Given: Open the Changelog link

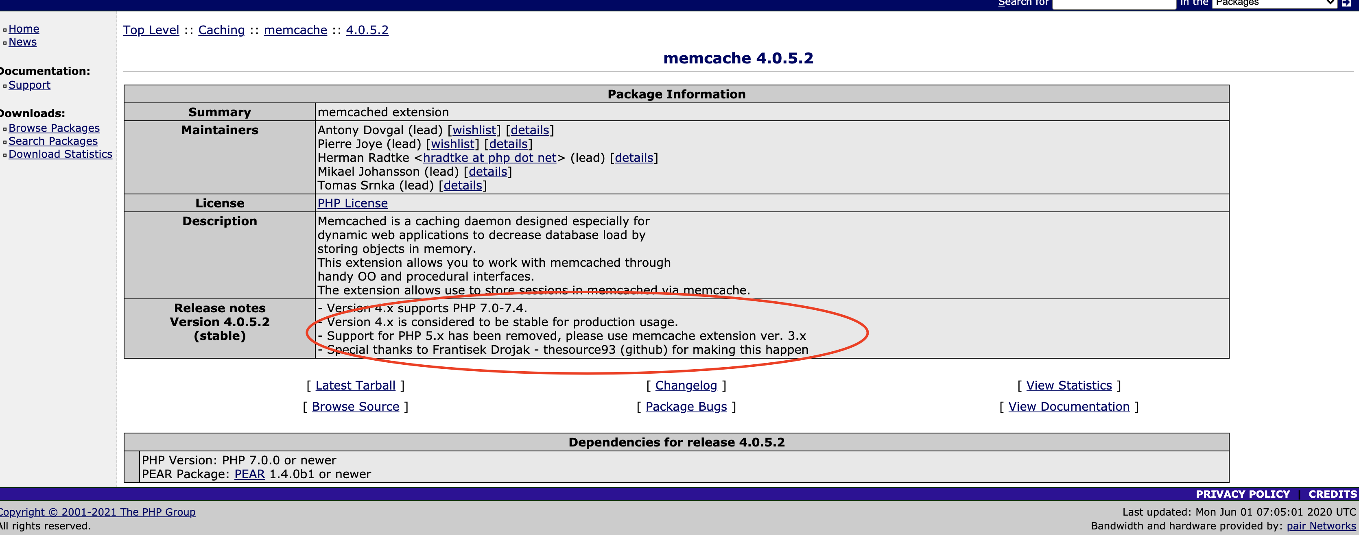Looking at the screenshot, I should click(x=686, y=385).
